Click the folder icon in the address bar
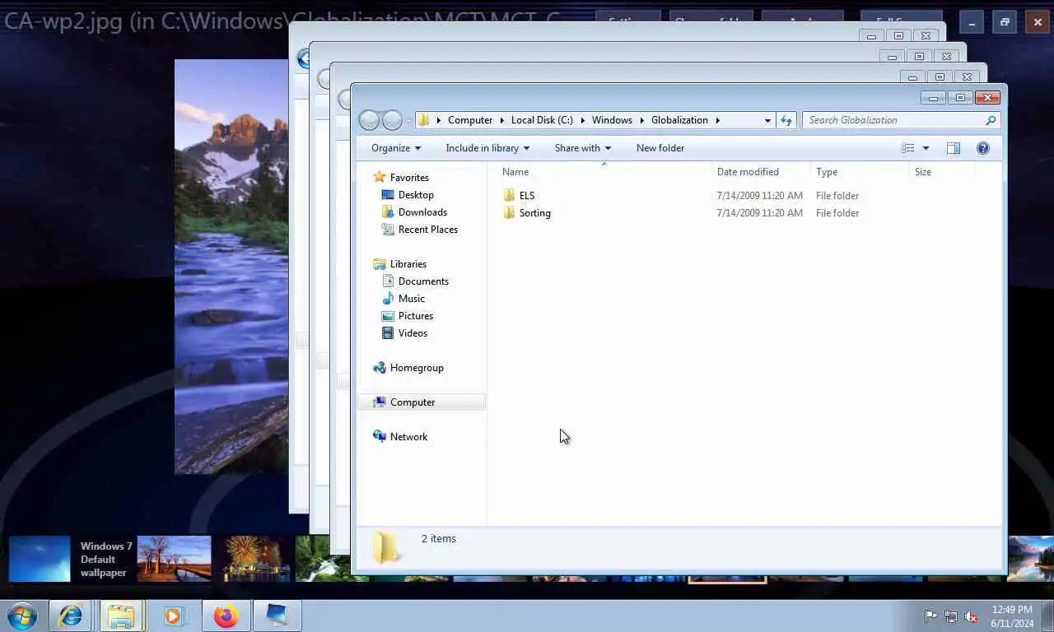 coord(424,120)
